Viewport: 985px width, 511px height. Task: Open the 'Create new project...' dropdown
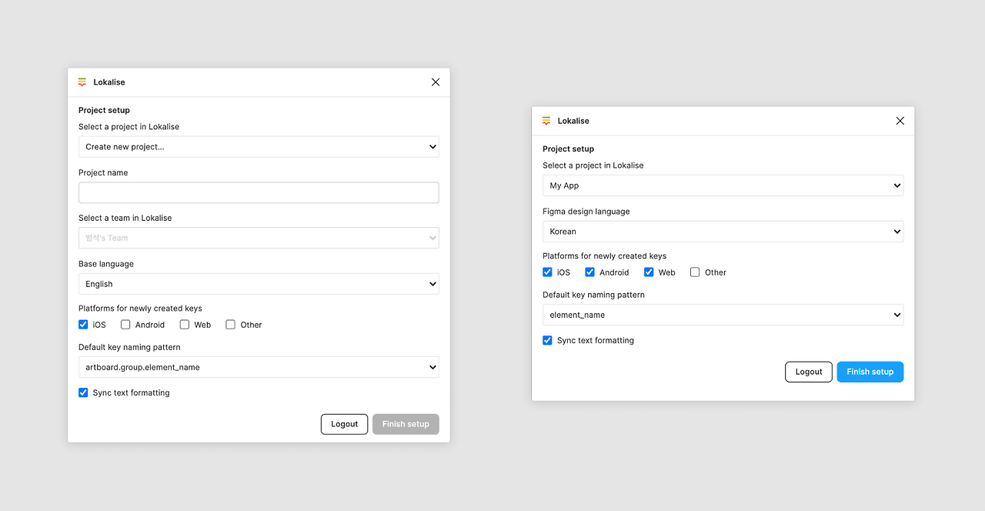point(259,147)
